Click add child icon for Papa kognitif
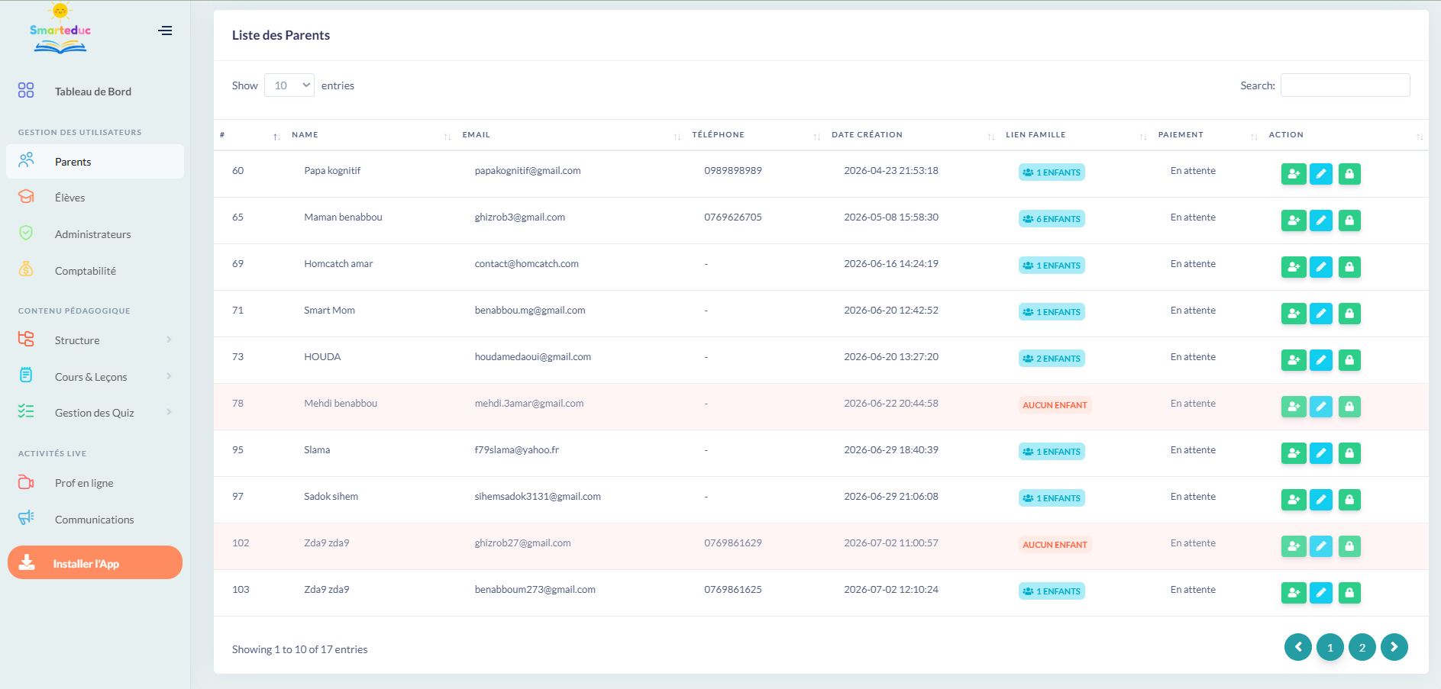The height and width of the screenshot is (689, 1441). 1293,174
